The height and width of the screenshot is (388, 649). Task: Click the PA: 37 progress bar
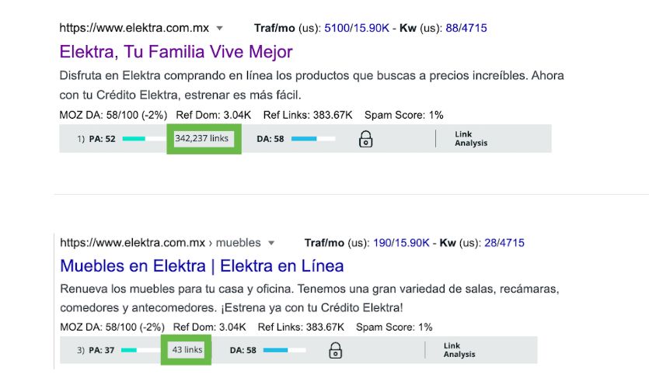coord(141,350)
